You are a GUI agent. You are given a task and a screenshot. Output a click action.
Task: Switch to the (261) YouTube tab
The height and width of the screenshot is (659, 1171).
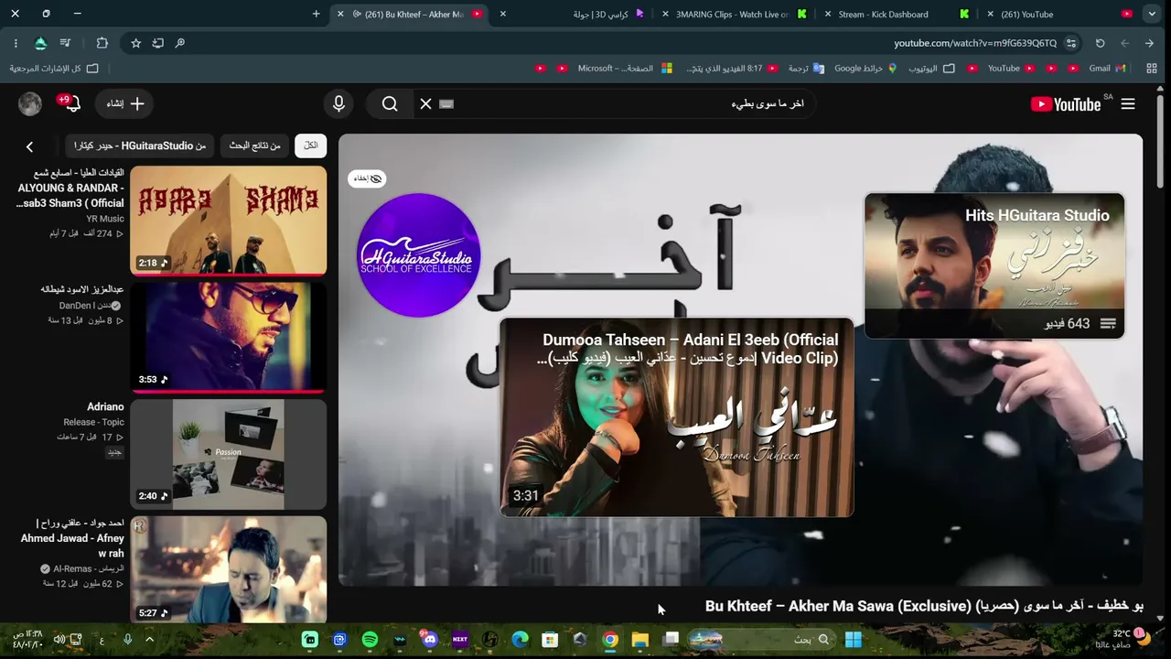1059,14
